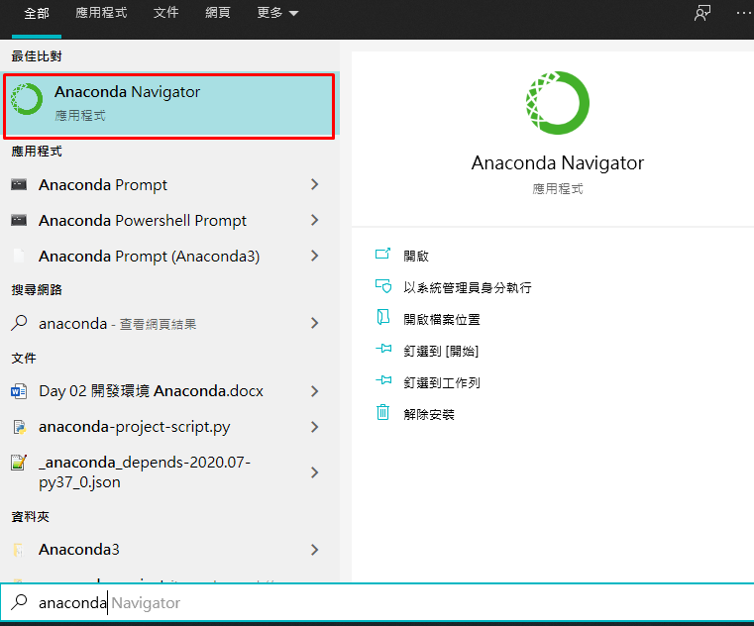Click in the anaconda search input field
This screenshot has width=754, height=626.
point(377,602)
